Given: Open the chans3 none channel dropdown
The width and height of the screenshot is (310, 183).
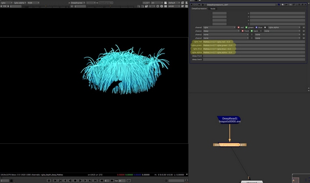Looking at the screenshot, I should point(226,38).
